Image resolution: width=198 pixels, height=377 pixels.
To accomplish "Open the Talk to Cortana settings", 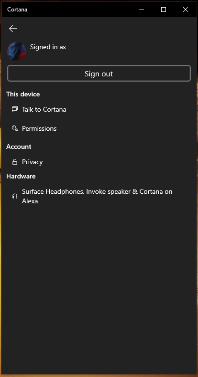I will (99, 109).
